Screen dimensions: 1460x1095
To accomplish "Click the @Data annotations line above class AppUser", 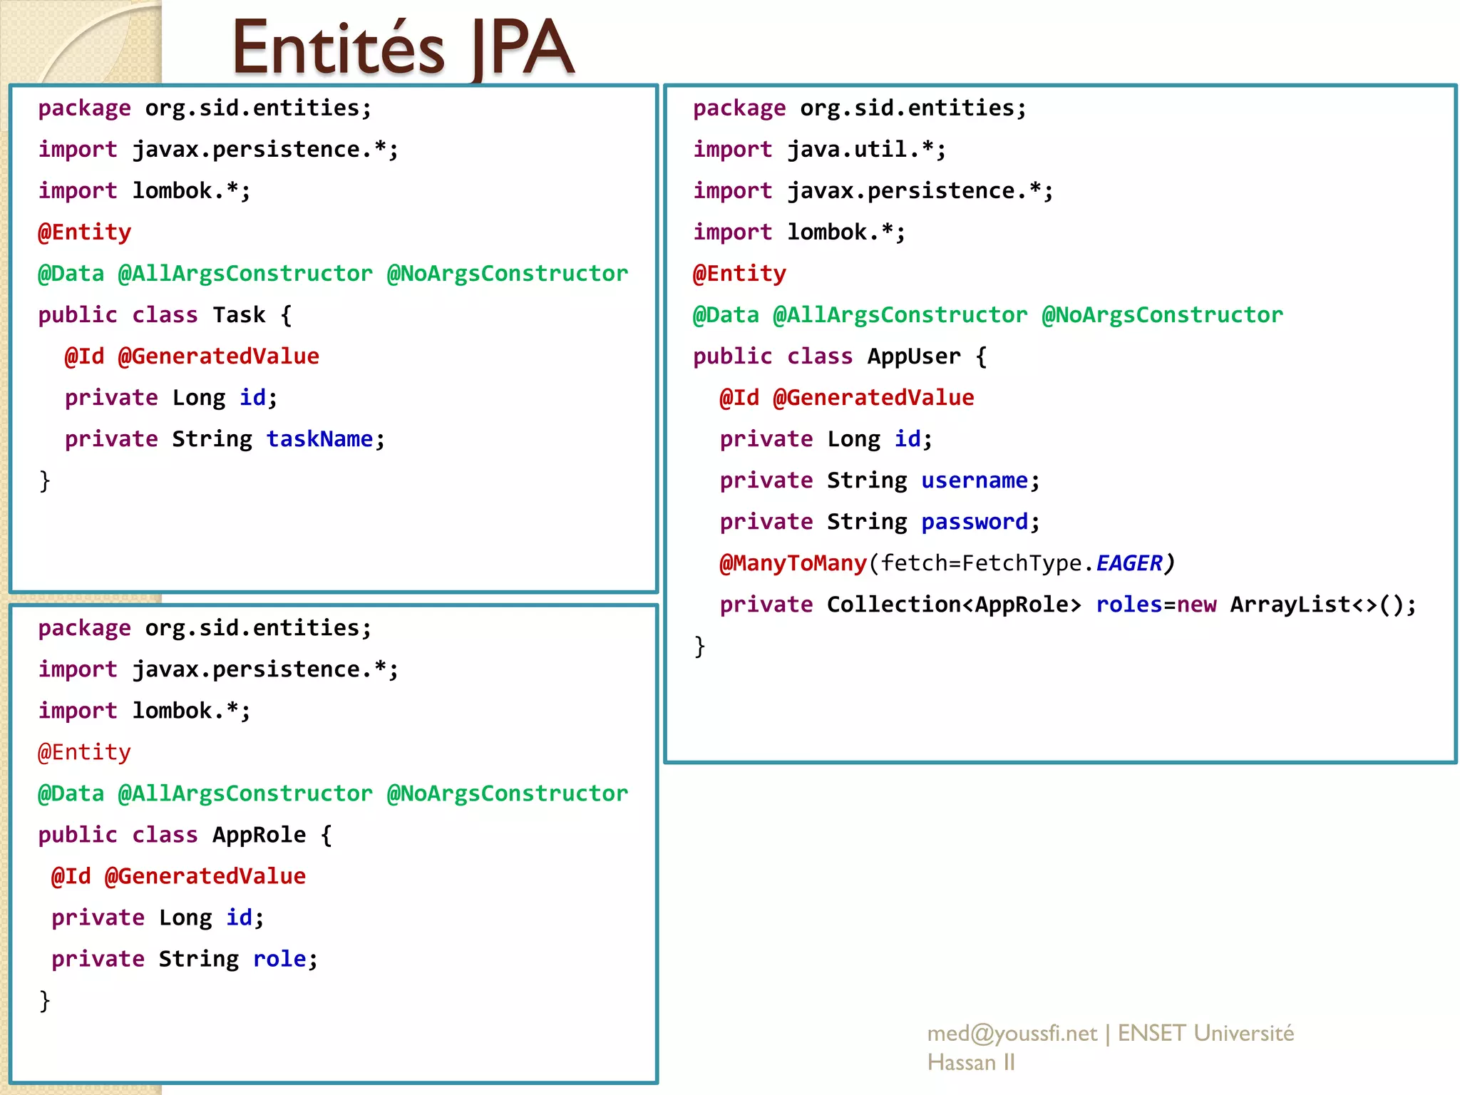I will click(988, 315).
